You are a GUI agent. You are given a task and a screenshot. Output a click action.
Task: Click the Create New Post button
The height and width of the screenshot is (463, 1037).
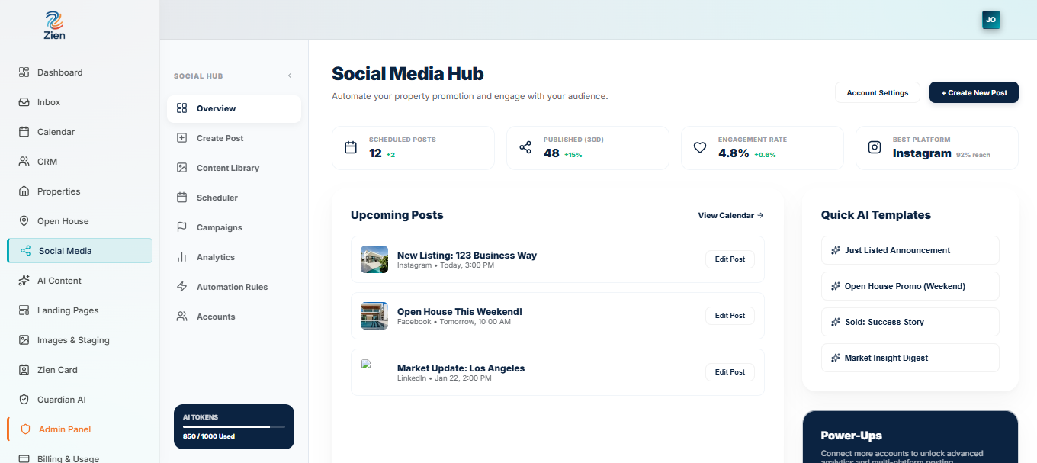tap(974, 92)
